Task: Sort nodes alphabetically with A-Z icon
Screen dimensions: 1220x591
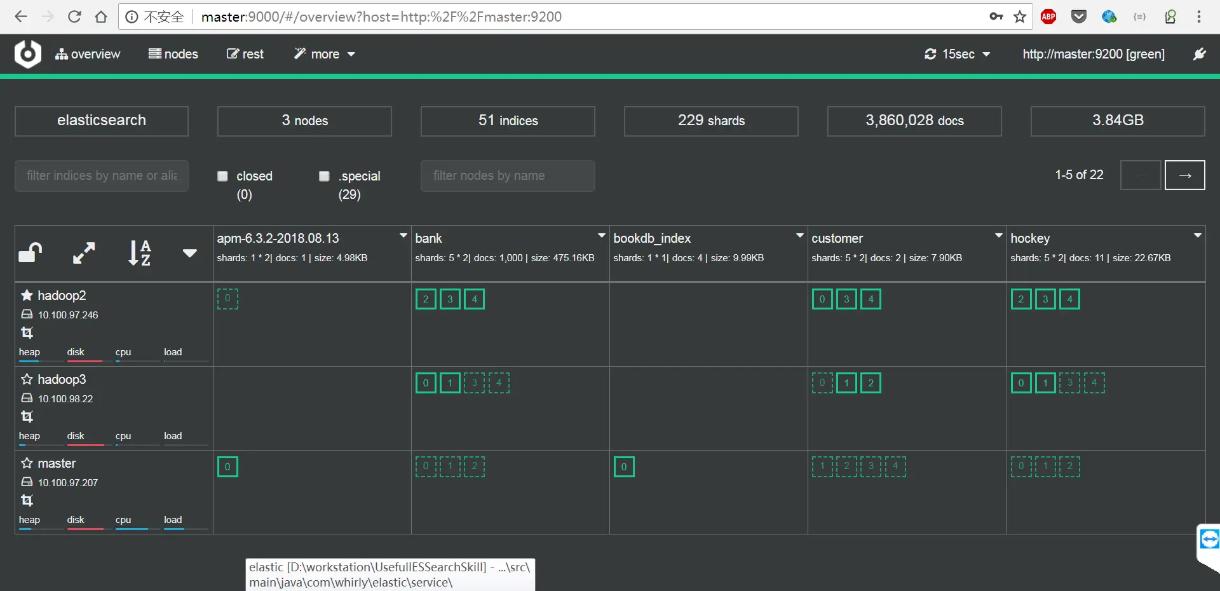Action: click(x=140, y=253)
